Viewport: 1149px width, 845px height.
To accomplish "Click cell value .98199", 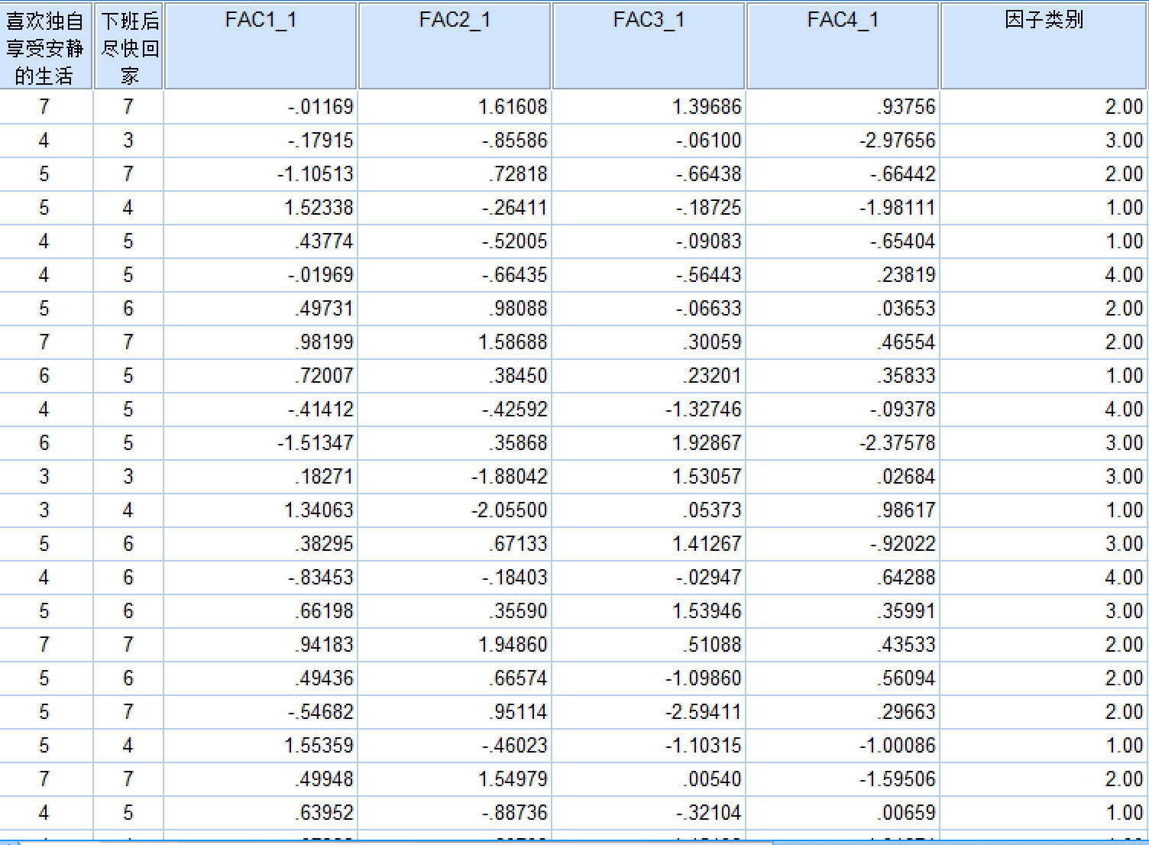I will [x=324, y=342].
